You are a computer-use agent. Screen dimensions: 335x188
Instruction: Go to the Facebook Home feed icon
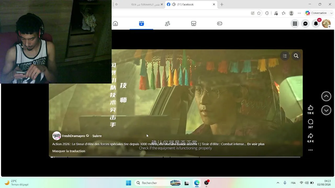coord(115,24)
